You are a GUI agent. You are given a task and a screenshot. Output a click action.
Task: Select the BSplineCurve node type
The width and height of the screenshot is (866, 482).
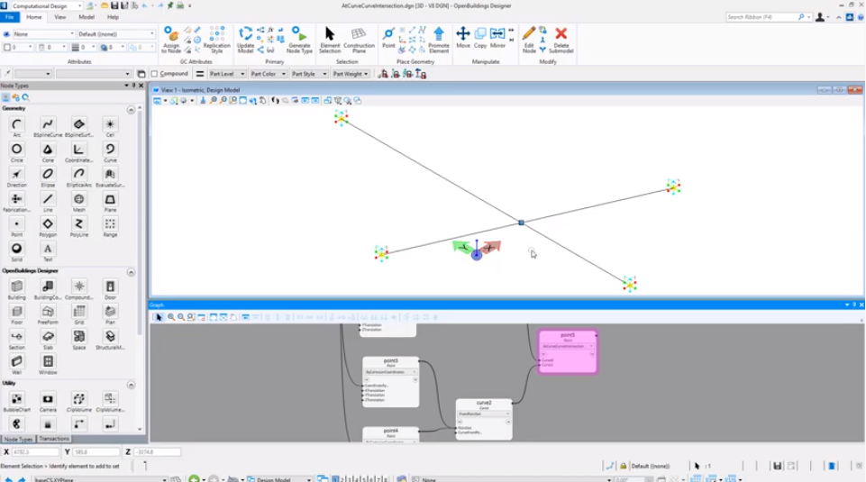point(48,124)
